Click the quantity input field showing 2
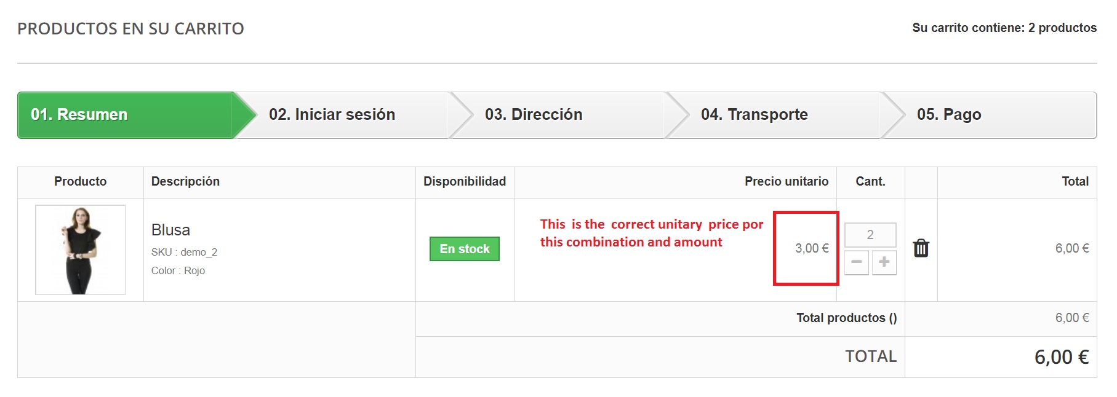Image resolution: width=1117 pixels, height=397 pixels. coord(870,235)
